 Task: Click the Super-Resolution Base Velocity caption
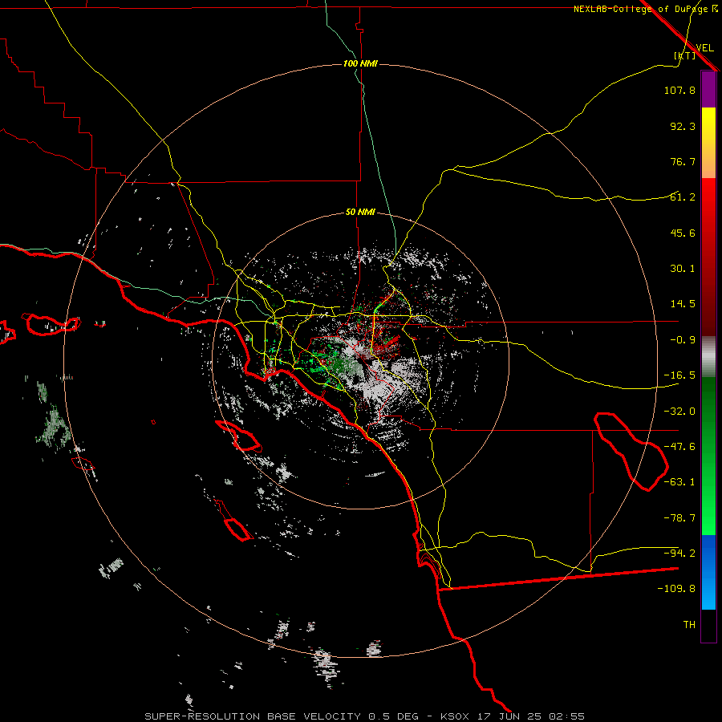(365, 716)
